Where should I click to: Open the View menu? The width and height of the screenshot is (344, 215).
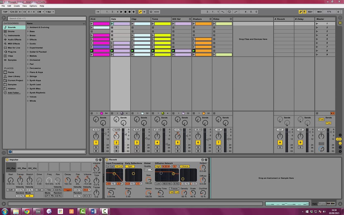coord(24,6)
